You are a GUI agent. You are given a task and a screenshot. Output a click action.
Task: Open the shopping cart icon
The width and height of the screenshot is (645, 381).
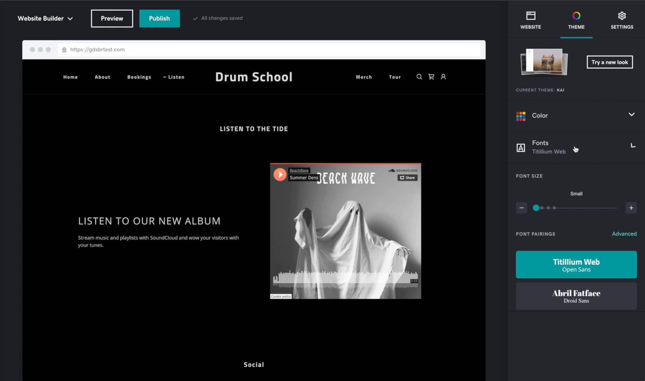click(431, 77)
